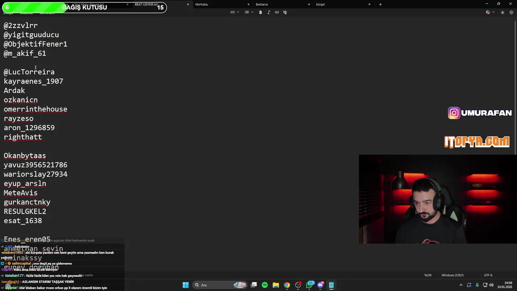The image size is (517, 291).
Task: Click the line @ObjektifFener1
Action: pyautogui.click(x=36, y=44)
